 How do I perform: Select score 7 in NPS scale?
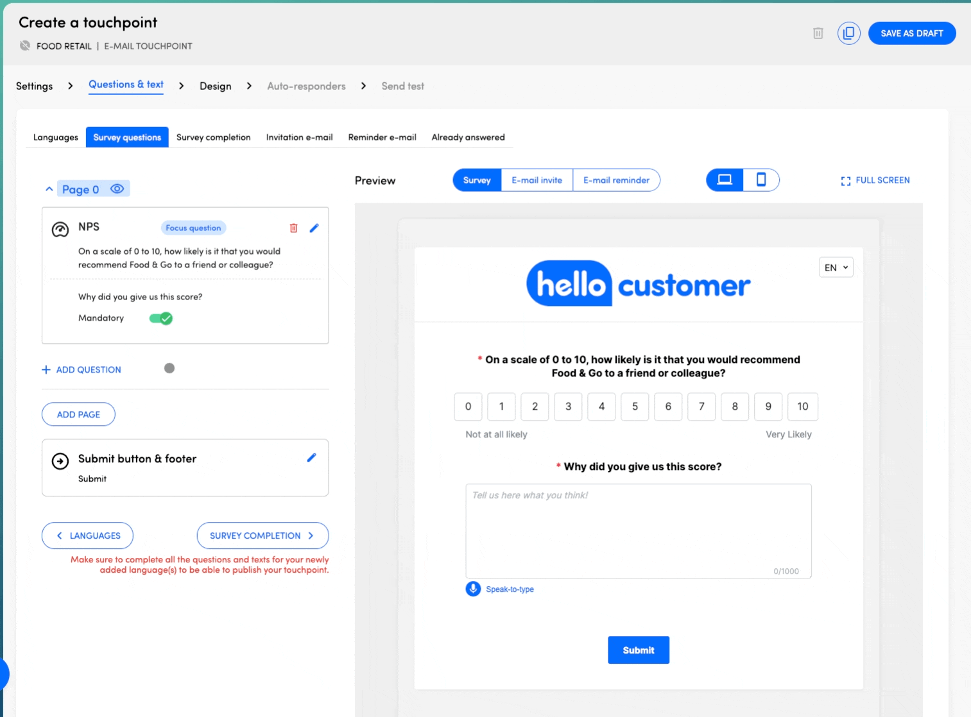pos(701,407)
